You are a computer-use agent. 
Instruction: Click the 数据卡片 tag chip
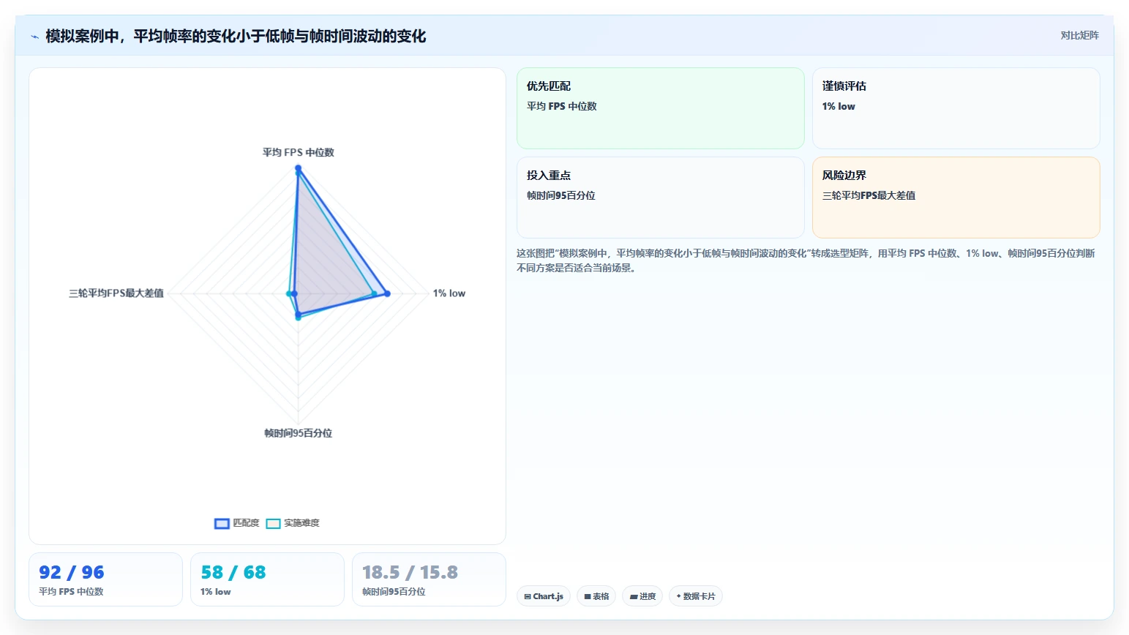[x=696, y=596]
